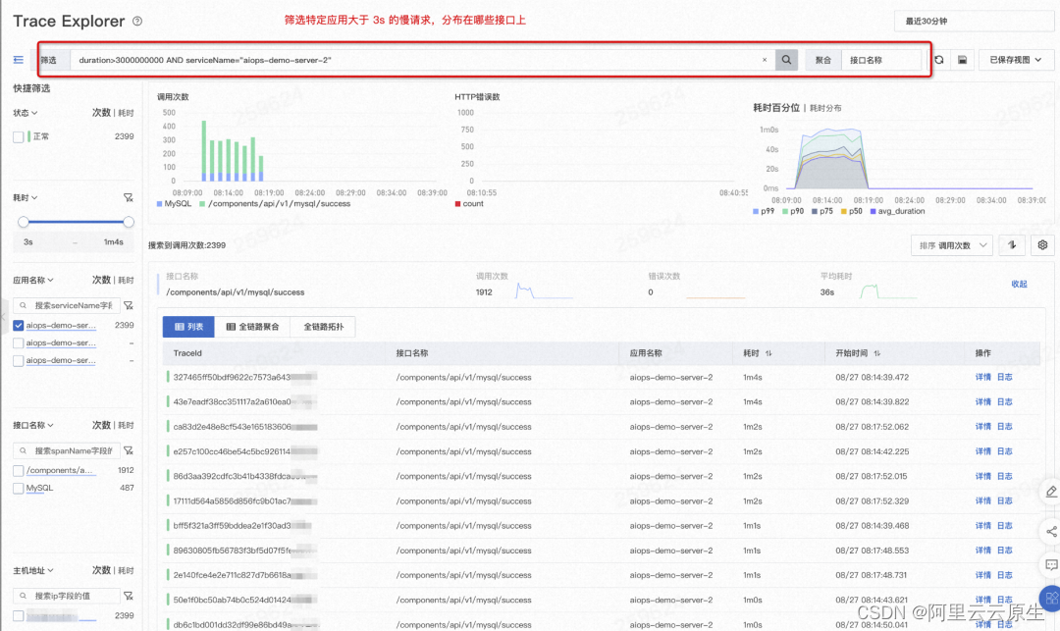This screenshot has height=631, width=1060.
Task: Open 日志 for trace 43e7eadf38cc351117a2a610ea0
Action: click(1005, 402)
